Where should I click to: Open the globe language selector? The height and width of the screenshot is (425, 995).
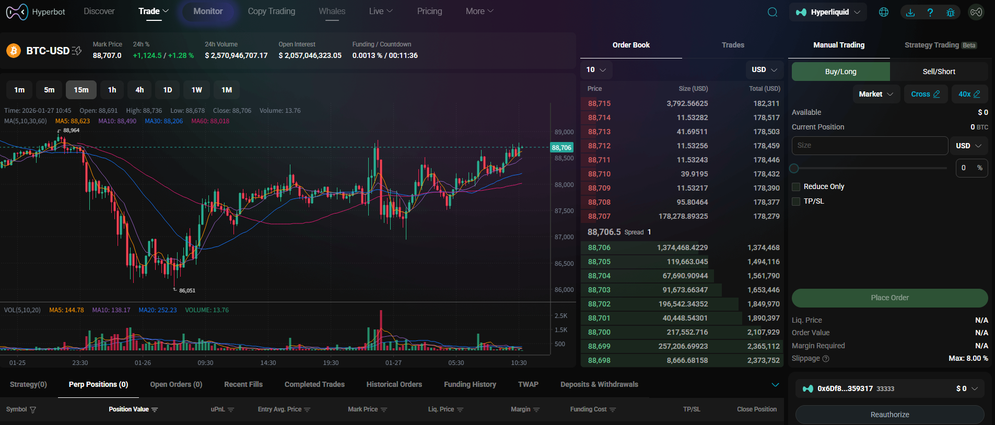[883, 12]
